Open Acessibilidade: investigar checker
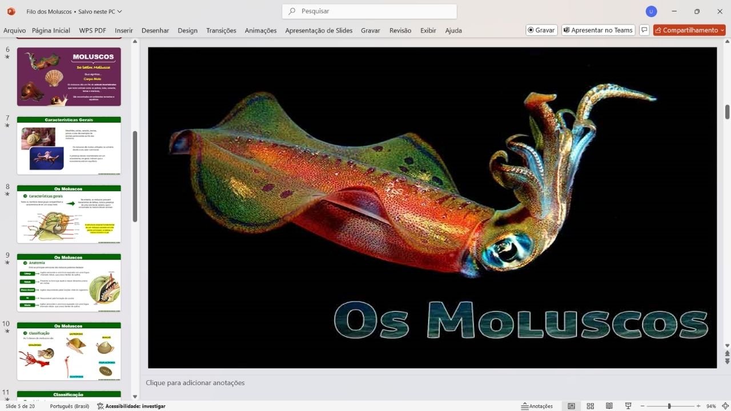Image resolution: width=731 pixels, height=411 pixels. [x=131, y=406]
